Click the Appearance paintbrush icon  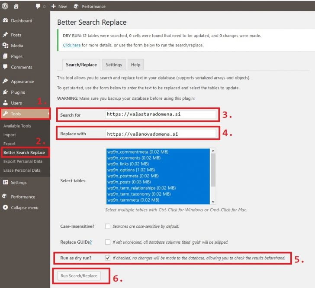point(6,81)
